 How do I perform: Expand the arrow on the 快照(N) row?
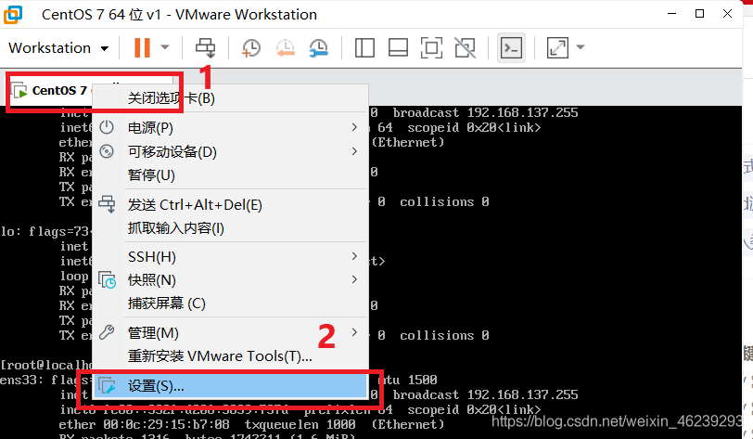pyautogui.click(x=354, y=279)
